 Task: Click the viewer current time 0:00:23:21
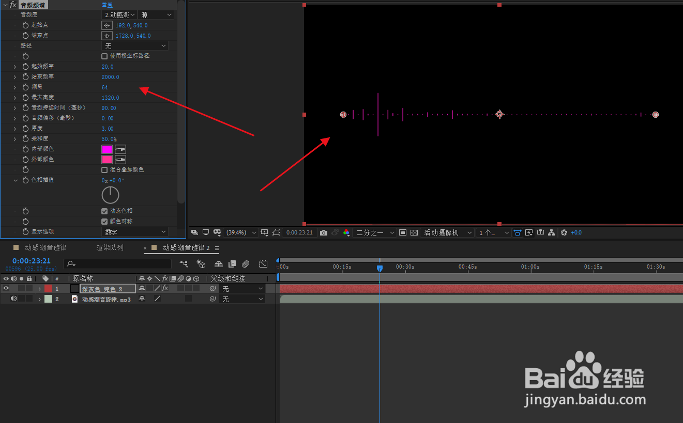click(299, 233)
